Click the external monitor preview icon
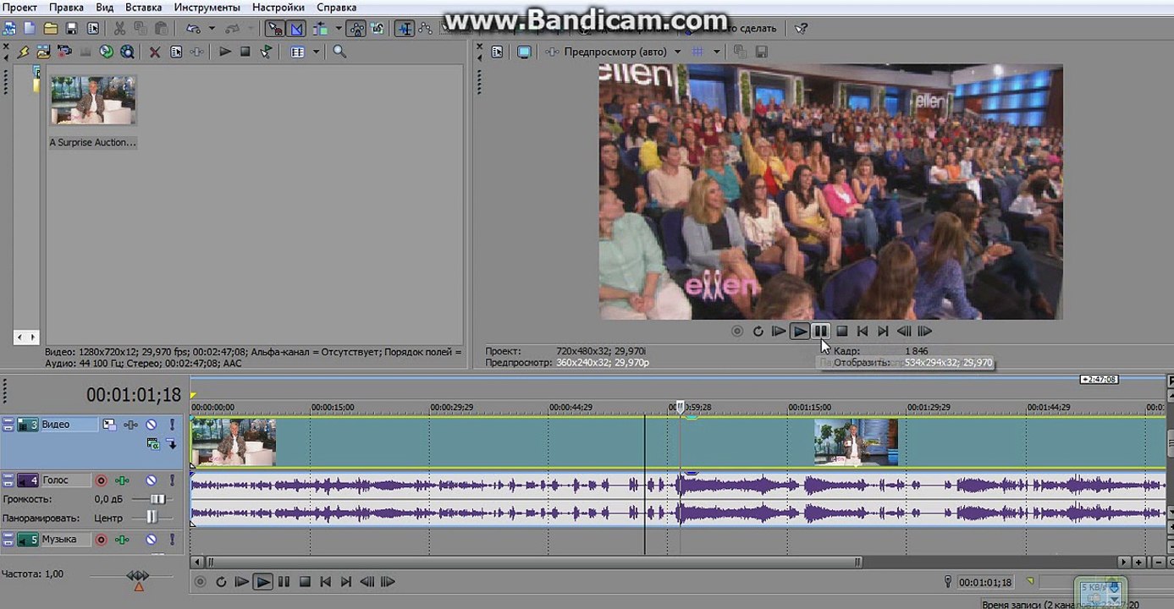This screenshot has width=1174, height=609. (524, 52)
